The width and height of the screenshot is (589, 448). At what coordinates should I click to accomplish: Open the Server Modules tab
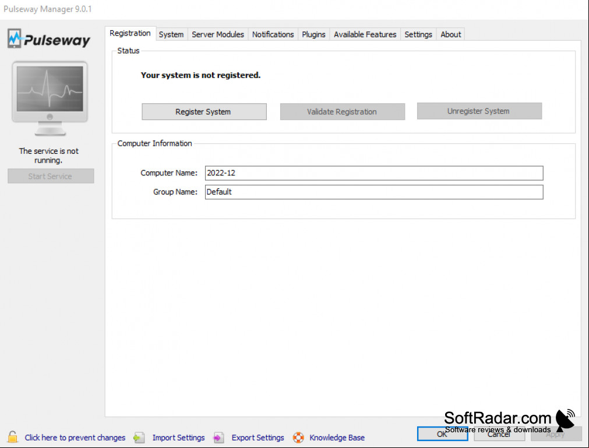pyautogui.click(x=218, y=34)
